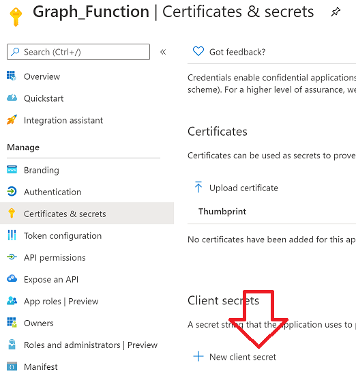Click the Token configuration bars icon
This screenshot has height=376, width=356.
12,235
